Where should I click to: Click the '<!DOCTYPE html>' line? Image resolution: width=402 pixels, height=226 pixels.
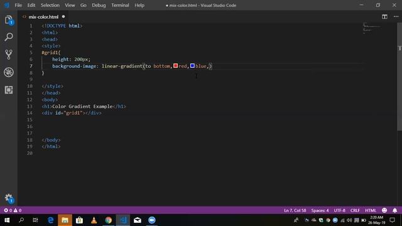62,26
